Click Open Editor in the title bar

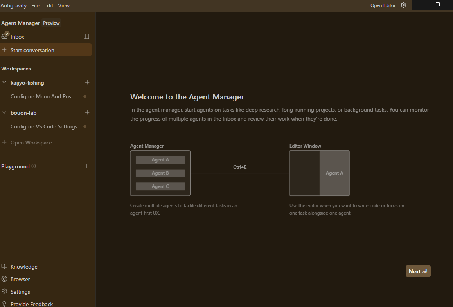(x=383, y=5)
